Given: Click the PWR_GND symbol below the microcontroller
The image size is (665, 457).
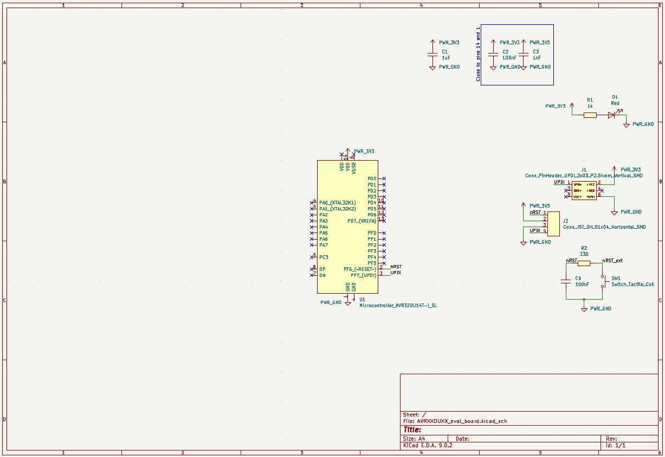Looking at the screenshot, I should coord(347,297).
